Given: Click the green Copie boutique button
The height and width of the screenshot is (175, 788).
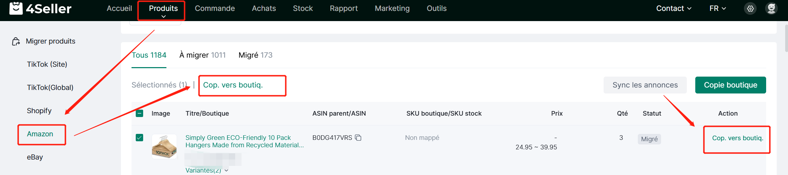Looking at the screenshot, I should [x=731, y=85].
